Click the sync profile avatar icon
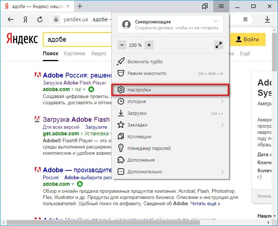The image size is (278, 226). click(126, 24)
